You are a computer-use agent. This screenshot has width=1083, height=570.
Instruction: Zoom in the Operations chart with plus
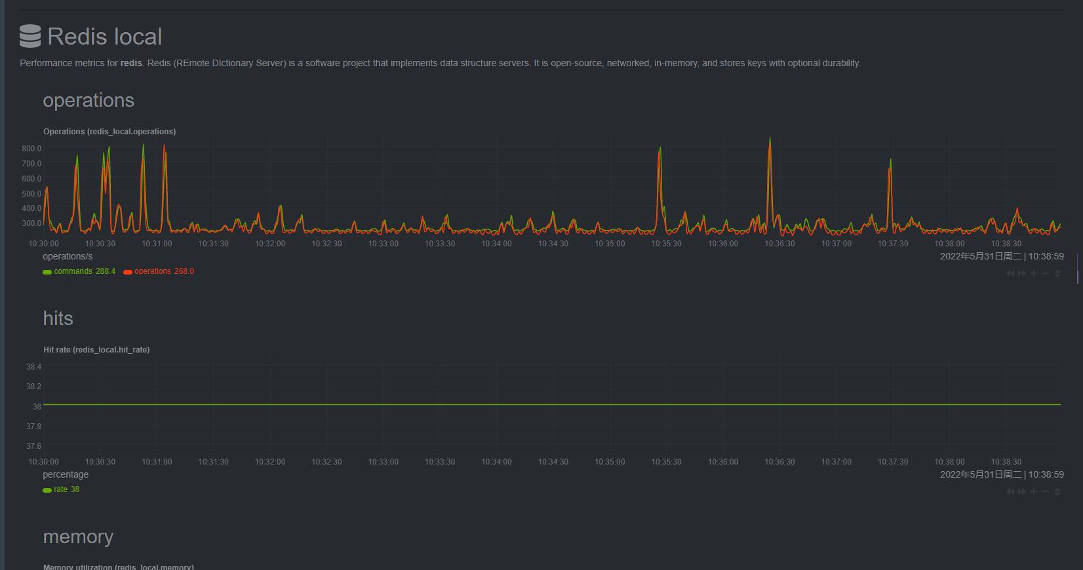tap(1034, 273)
